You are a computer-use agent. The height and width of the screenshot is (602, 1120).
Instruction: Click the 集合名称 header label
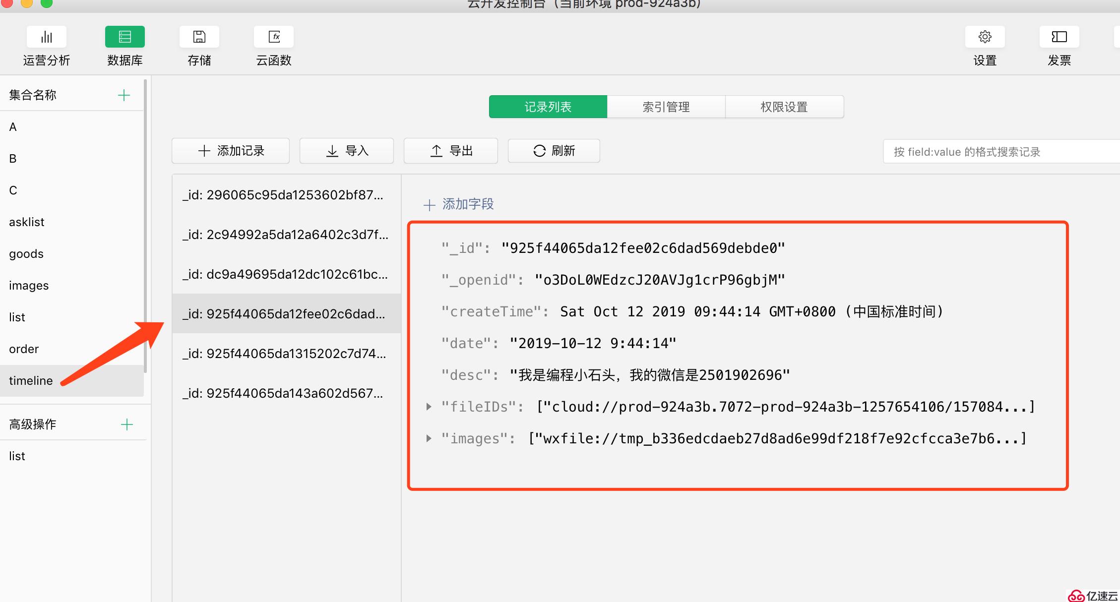point(33,95)
